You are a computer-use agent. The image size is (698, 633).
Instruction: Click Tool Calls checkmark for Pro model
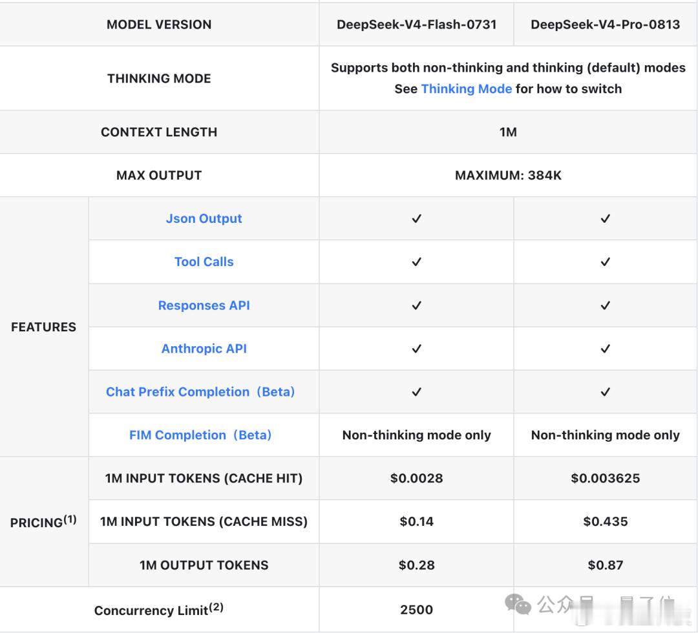606,262
